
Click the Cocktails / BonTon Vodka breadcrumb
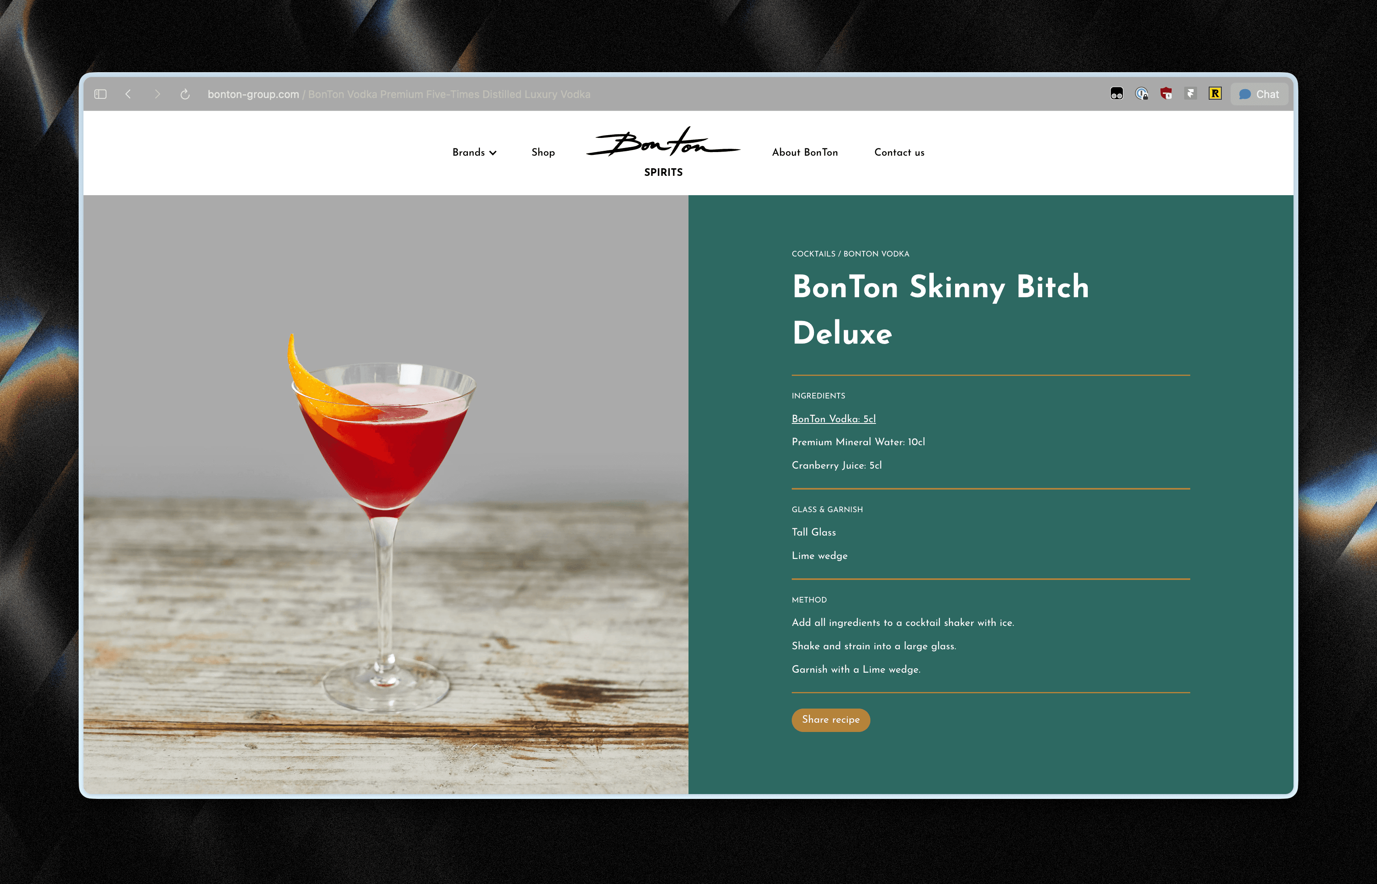coord(850,254)
